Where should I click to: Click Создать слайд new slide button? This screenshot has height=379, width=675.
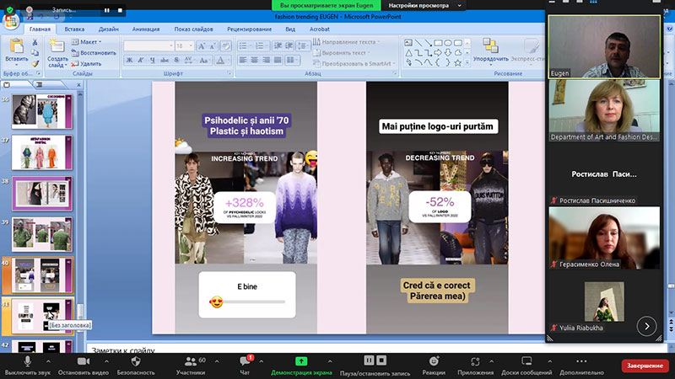tap(57, 53)
